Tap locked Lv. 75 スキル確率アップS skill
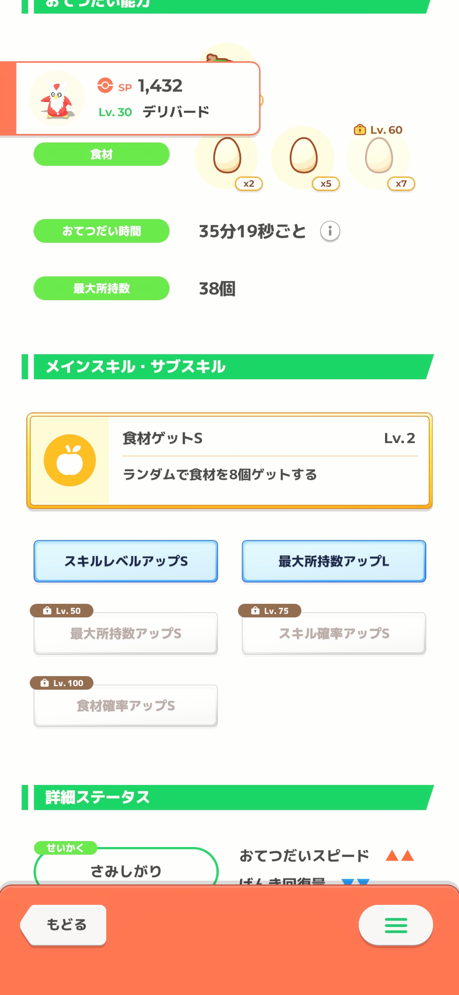459x995 pixels. 334,634
